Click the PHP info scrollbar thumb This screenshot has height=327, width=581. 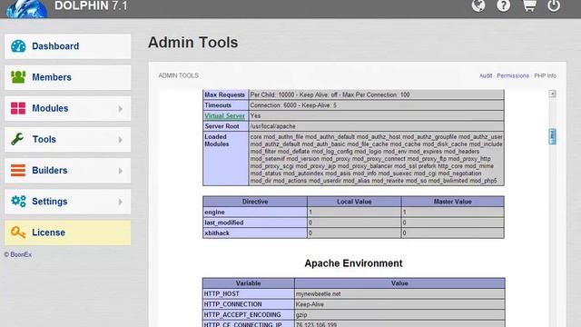[552, 136]
